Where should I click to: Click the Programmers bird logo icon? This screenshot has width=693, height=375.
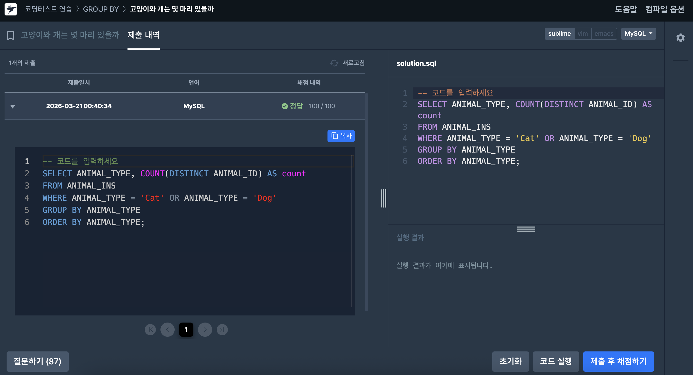[x=10, y=9]
